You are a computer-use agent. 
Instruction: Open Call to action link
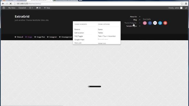[79, 33]
